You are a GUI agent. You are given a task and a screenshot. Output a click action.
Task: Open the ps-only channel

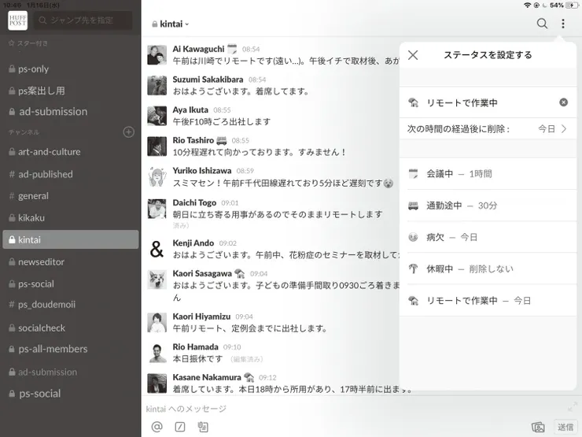point(71,69)
